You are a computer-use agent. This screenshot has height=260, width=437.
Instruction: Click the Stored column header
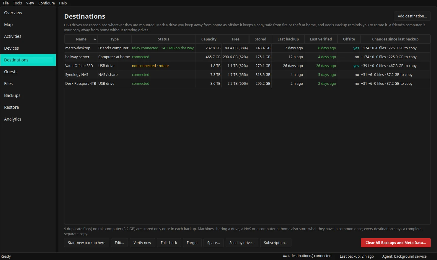click(260, 39)
